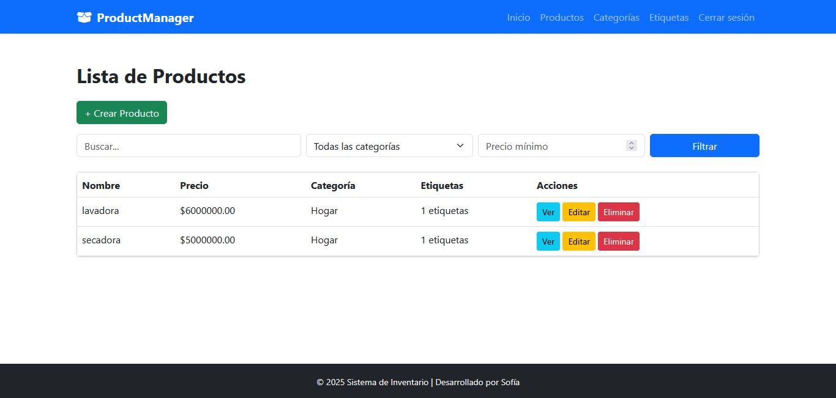Click Editar for the lavadora product
This screenshot has height=398, width=836.
(x=578, y=212)
